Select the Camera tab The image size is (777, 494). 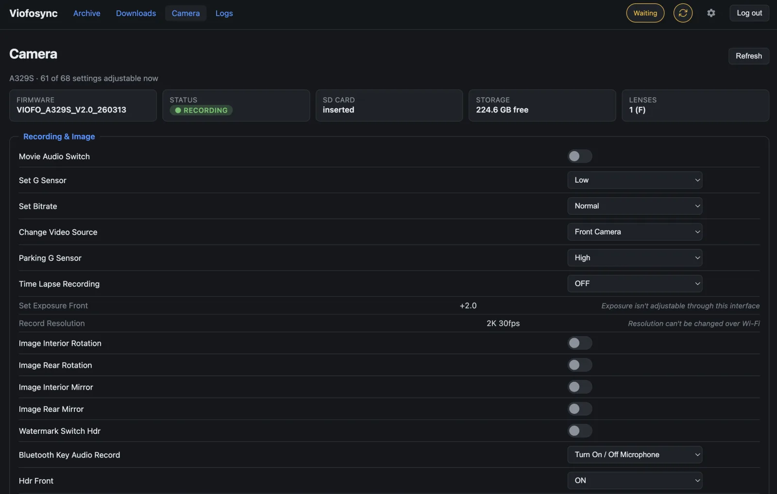tap(186, 13)
